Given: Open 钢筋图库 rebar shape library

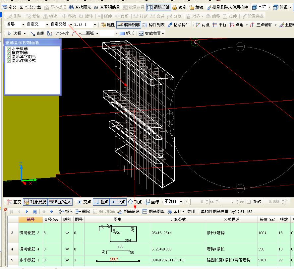Looking at the screenshot, I should (x=153, y=212).
